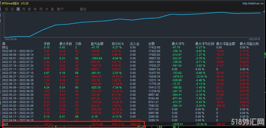Open the 年 yearly tab
This screenshot has height=128, width=266.
(x=35, y=9)
